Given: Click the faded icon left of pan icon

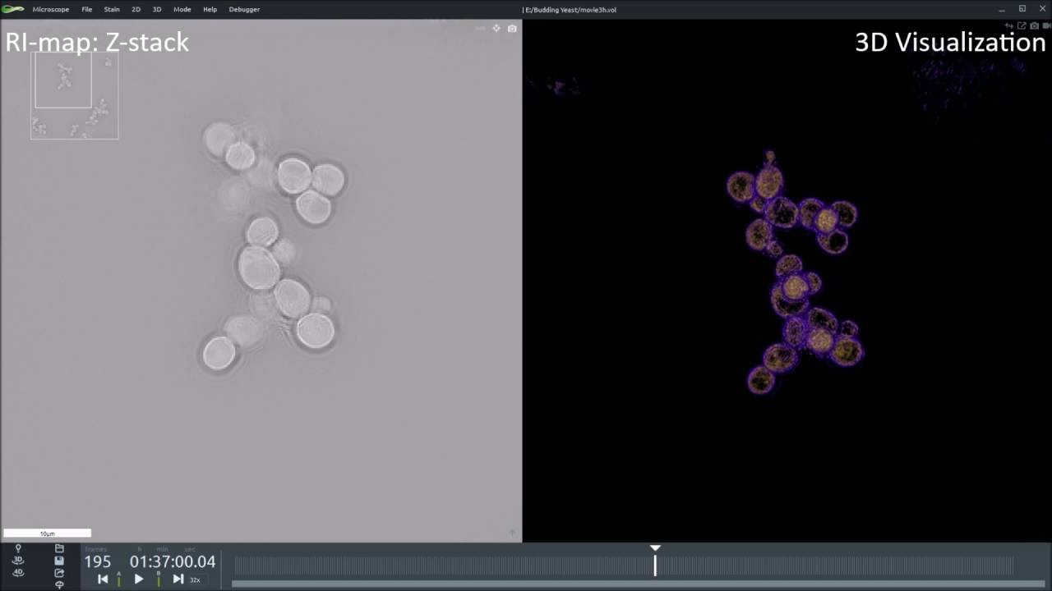Looking at the screenshot, I should coord(481,28).
